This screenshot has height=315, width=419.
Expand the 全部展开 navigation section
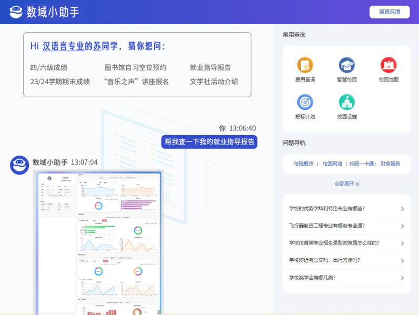347,184
